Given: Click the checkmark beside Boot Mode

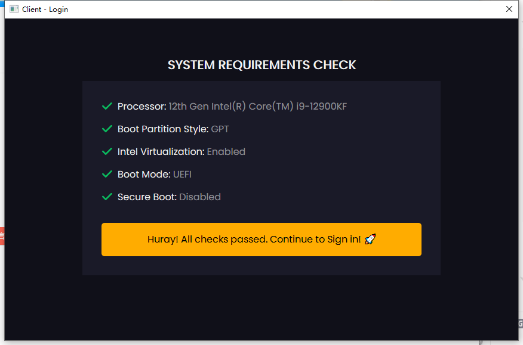Looking at the screenshot, I should [x=107, y=174].
